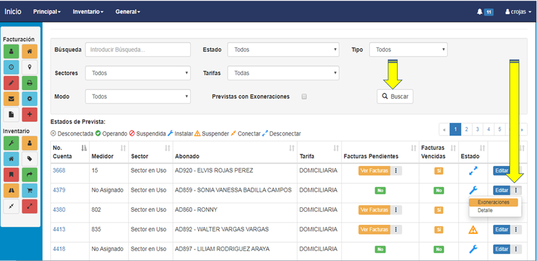
Task: Enable the Previstas con Exoneraciones checkbox
Action: pos(304,97)
